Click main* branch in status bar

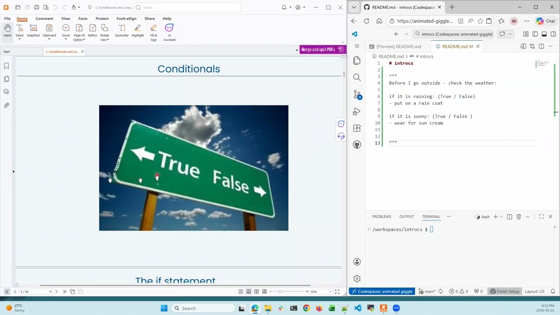[427, 291]
